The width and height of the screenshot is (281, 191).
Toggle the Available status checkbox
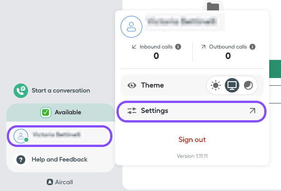(45, 112)
